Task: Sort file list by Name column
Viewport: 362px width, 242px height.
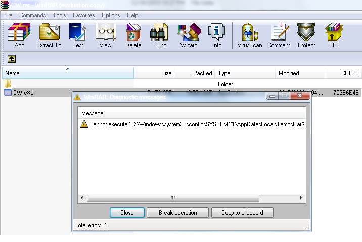Action: pyautogui.click(x=68, y=73)
